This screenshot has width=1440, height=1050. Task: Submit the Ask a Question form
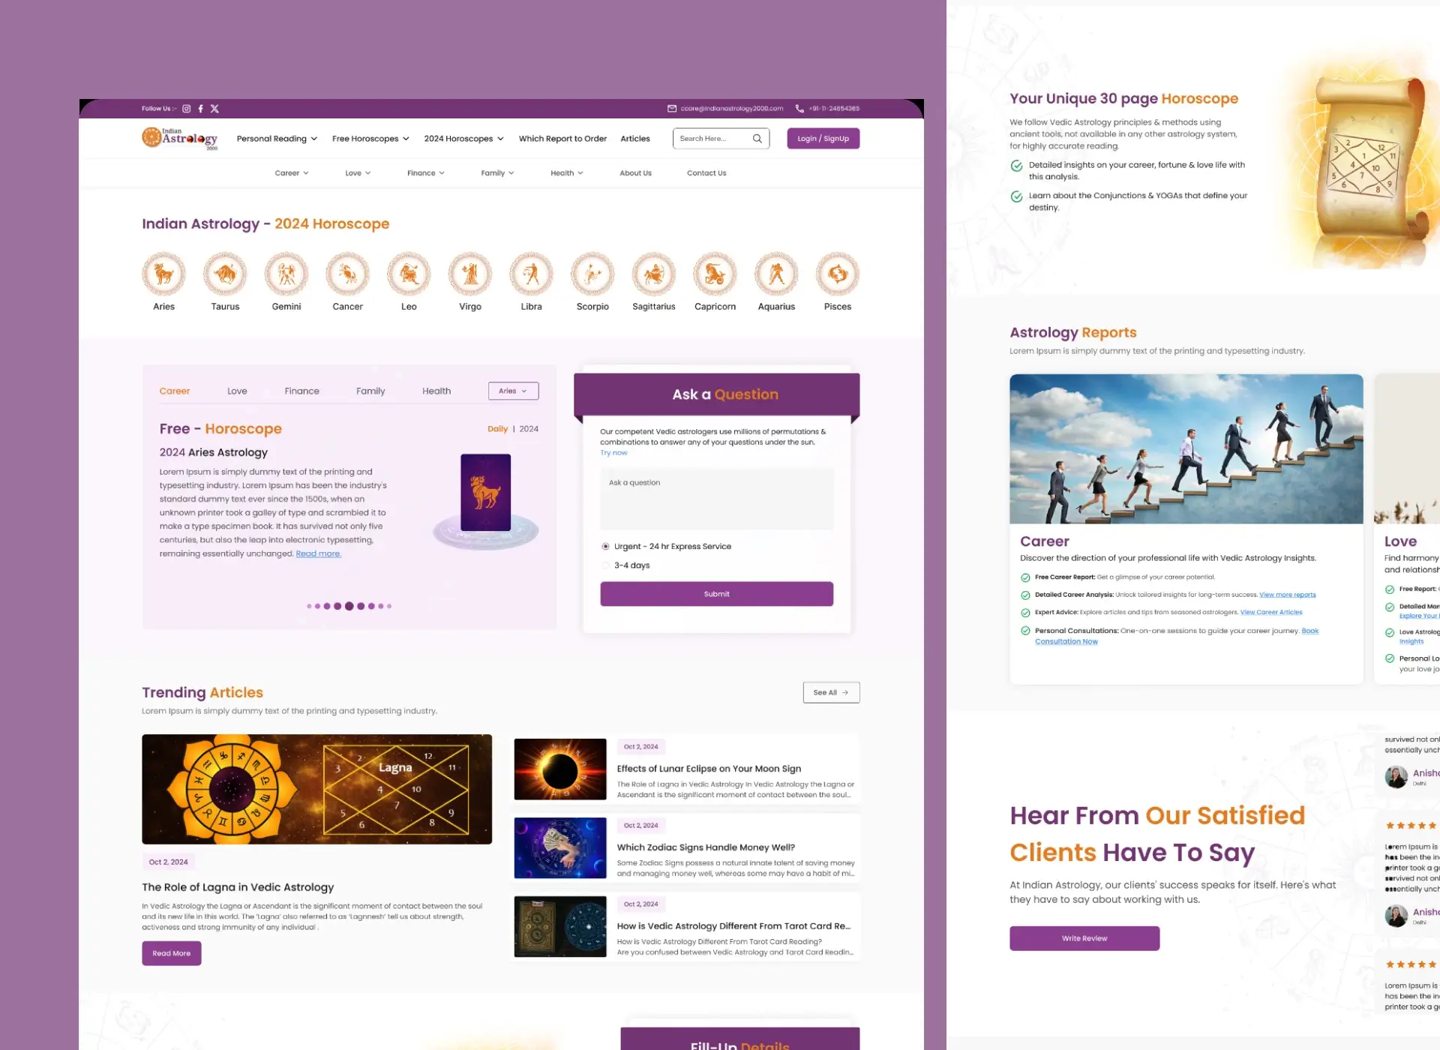pos(716,593)
